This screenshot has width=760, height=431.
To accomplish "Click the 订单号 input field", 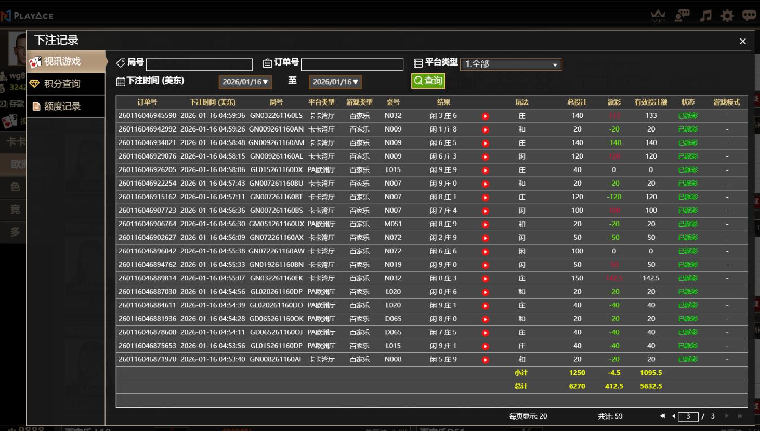I will 352,64.
